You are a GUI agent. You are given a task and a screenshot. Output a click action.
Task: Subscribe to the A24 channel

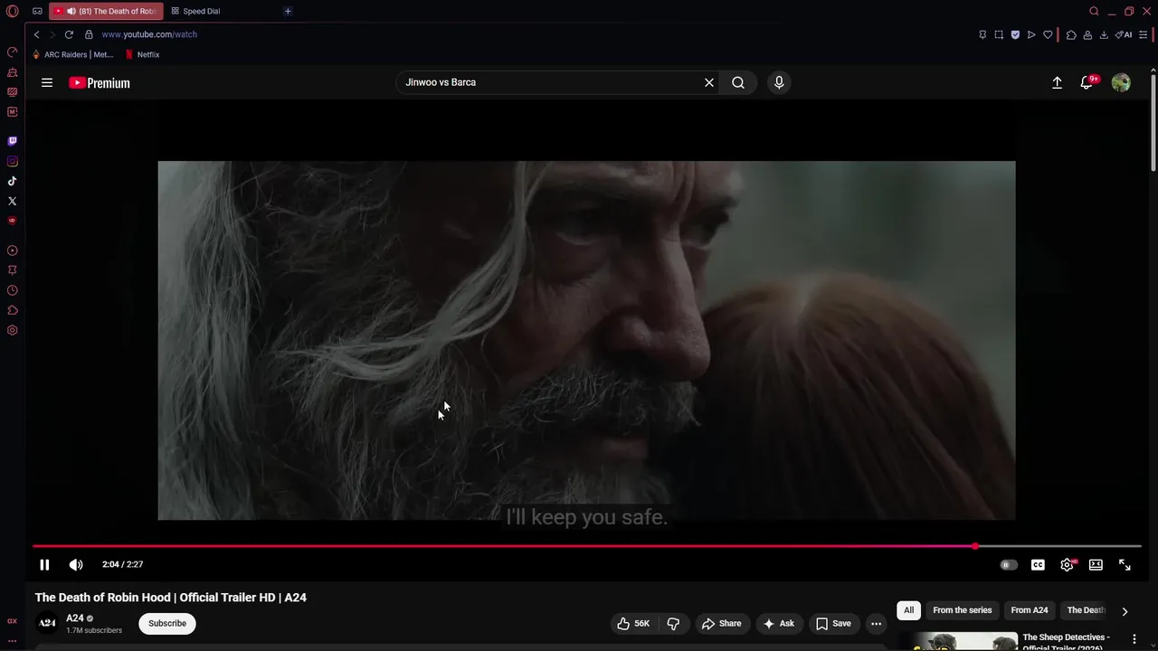tap(167, 623)
